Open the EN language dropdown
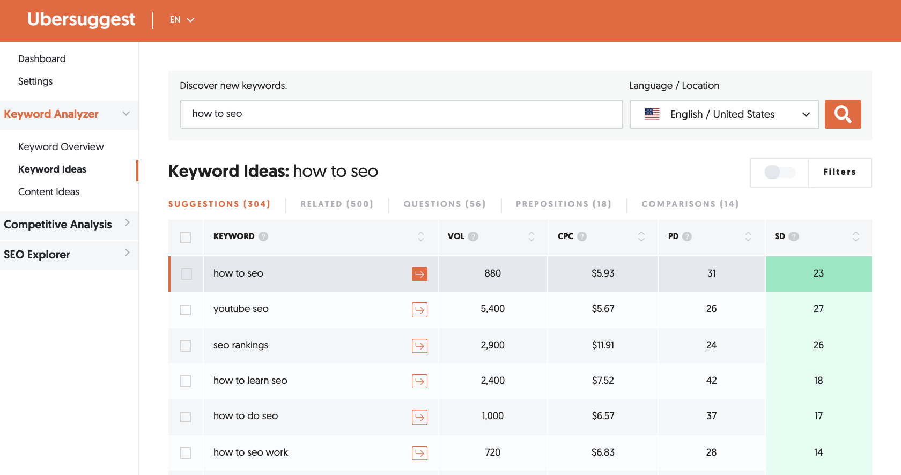Viewport: 901px width, 475px height. [182, 20]
